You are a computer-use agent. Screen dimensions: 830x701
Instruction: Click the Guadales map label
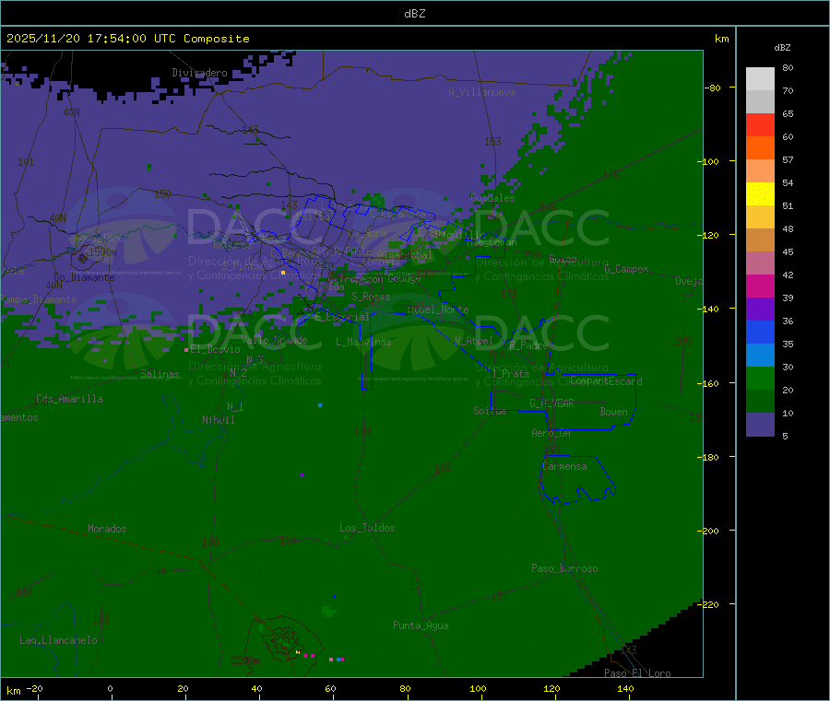[492, 198]
